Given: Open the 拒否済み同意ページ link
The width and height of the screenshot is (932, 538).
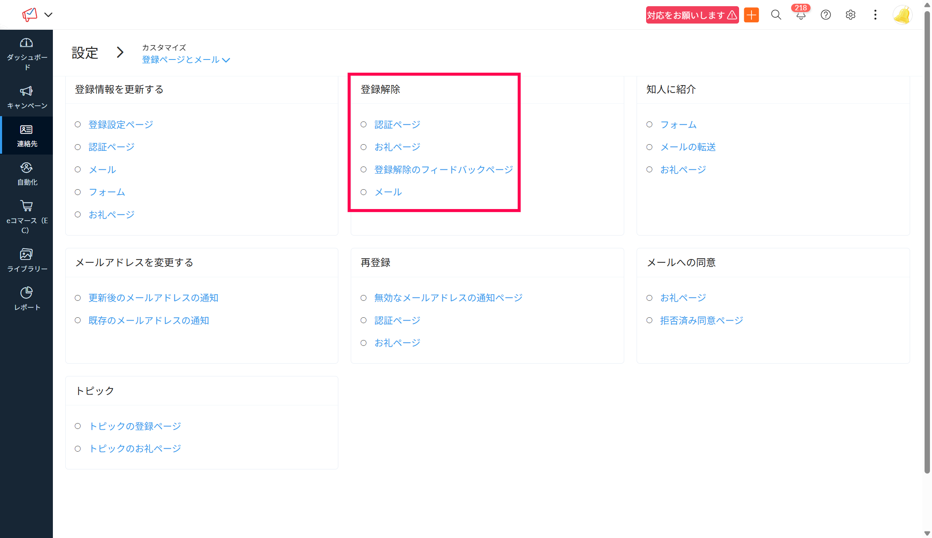Looking at the screenshot, I should point(701,321).
